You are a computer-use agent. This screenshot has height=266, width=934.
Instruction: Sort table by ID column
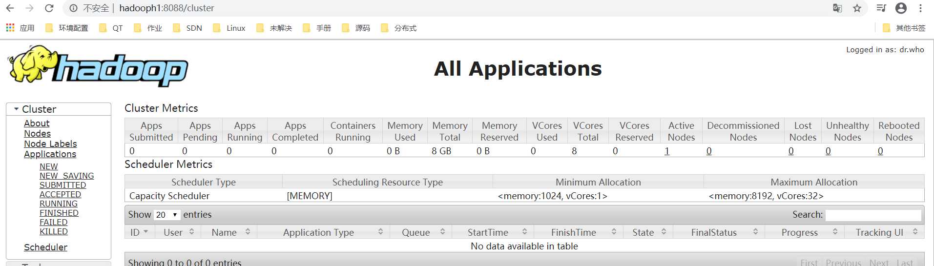click(x=139, y=232)
